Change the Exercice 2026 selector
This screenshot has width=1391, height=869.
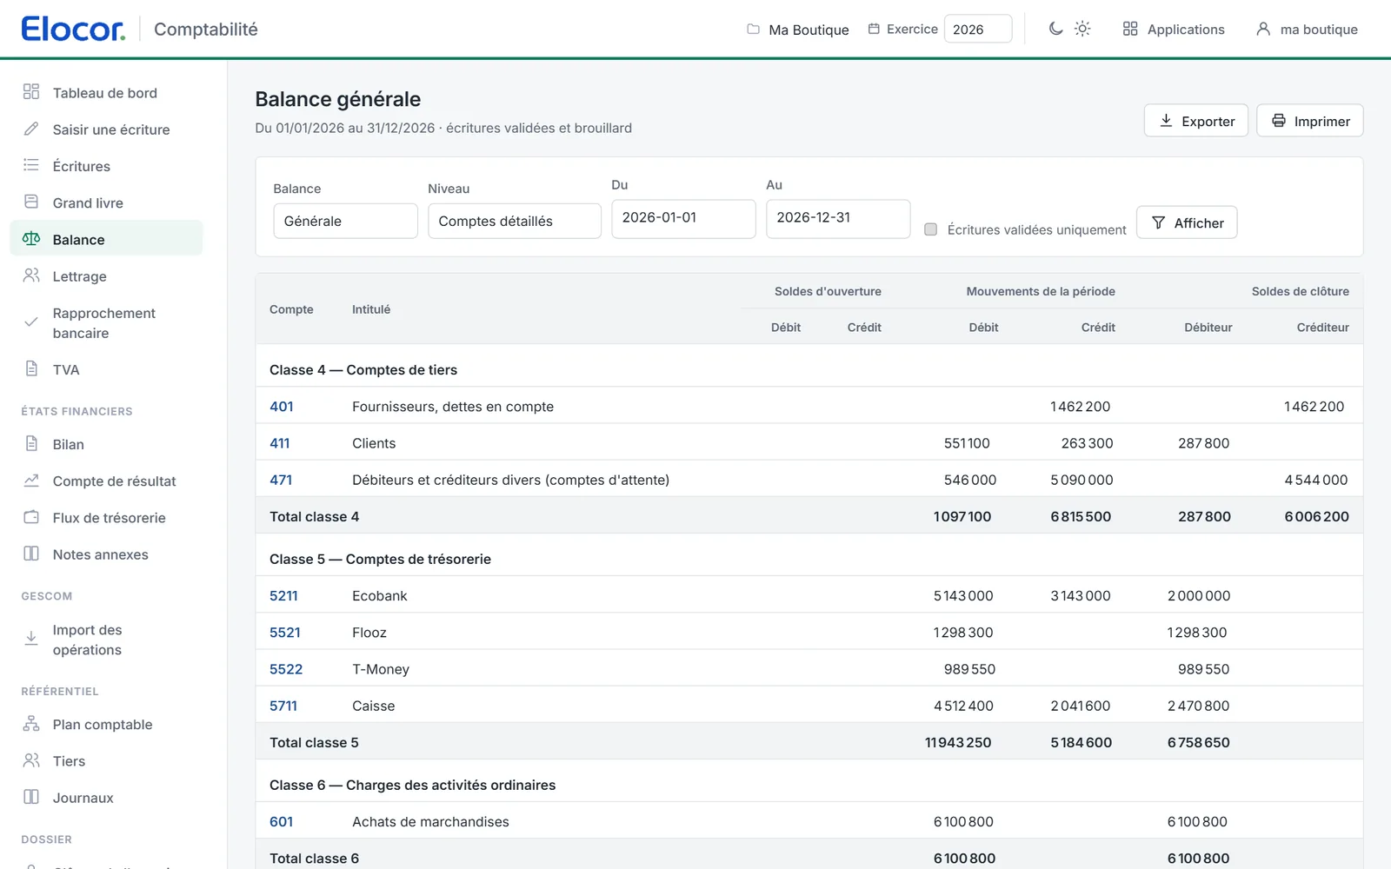click(978, 29)
